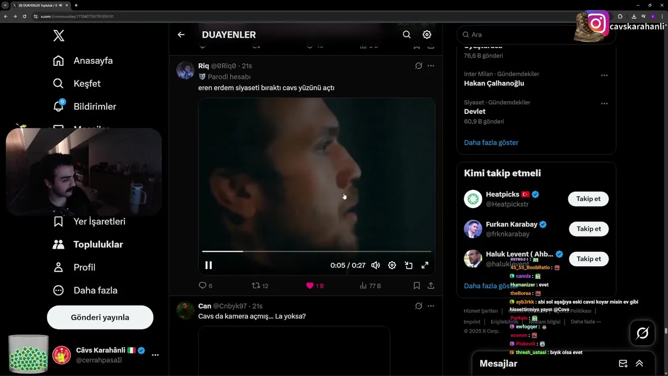Click the Ara search field
668x376 pixels.
[x=536, y=34]
